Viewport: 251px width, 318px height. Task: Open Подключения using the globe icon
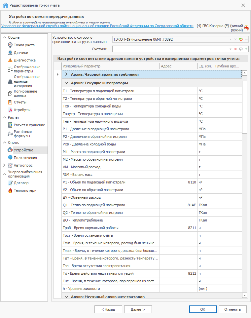(10, 158)
